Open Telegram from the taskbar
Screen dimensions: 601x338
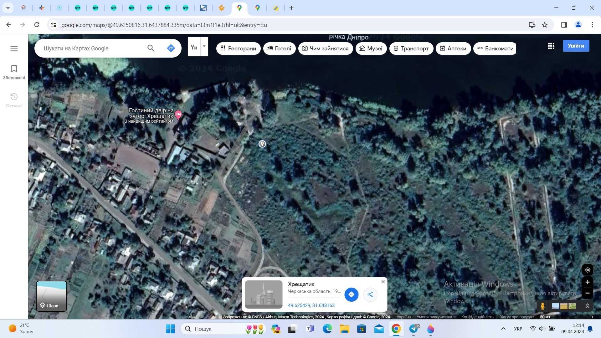point(414,329)
